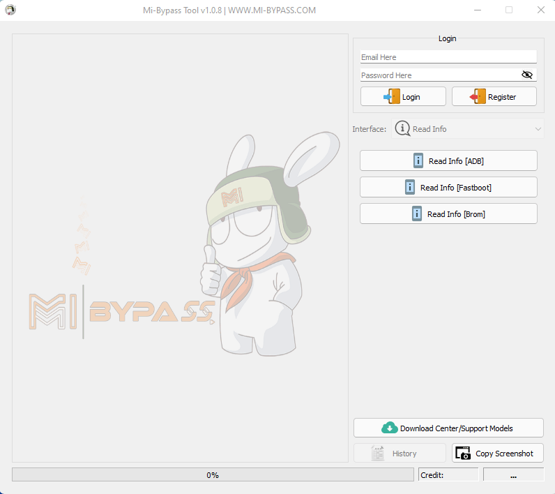Click the Login button
The height and width of the screenshot is (494, 555).
(x=403, y=97)
